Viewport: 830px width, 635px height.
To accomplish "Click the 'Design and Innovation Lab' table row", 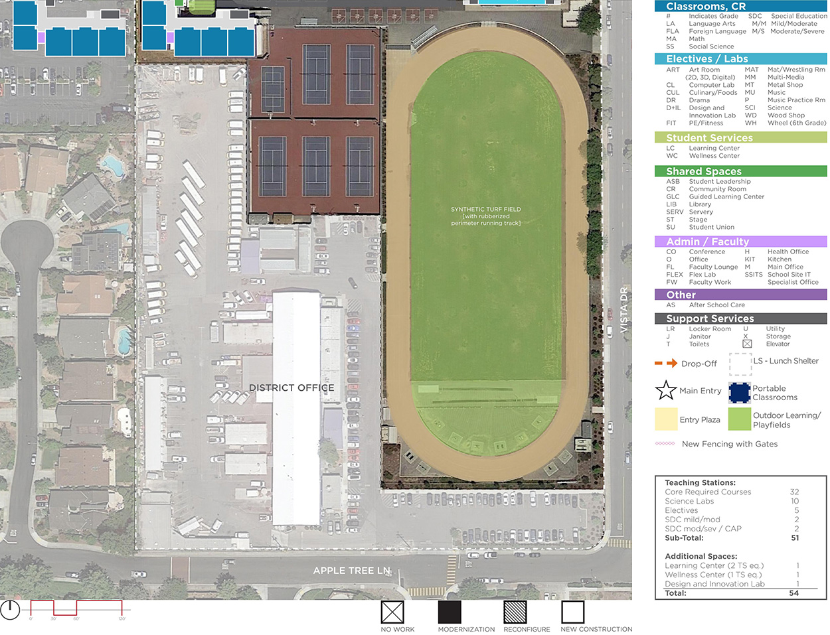I will tap(732, 584).
